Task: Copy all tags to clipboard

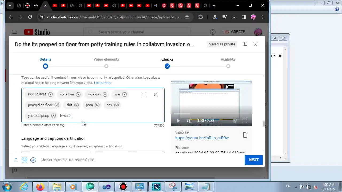Action: [144, 94]
